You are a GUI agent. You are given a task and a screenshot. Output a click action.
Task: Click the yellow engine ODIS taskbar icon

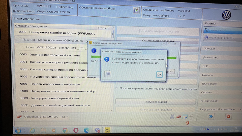[x=107, y=130]
